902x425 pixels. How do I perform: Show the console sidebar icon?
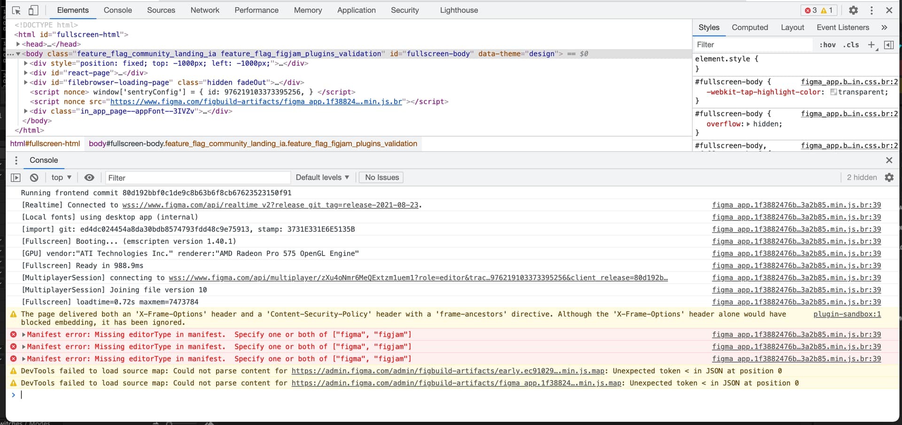pos(16,178)
